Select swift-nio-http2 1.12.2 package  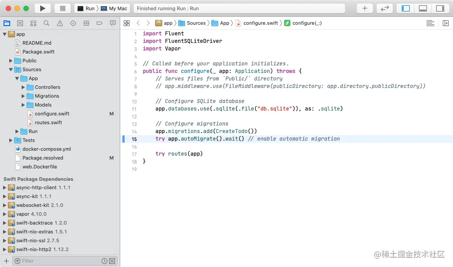[x=42, y=249]
